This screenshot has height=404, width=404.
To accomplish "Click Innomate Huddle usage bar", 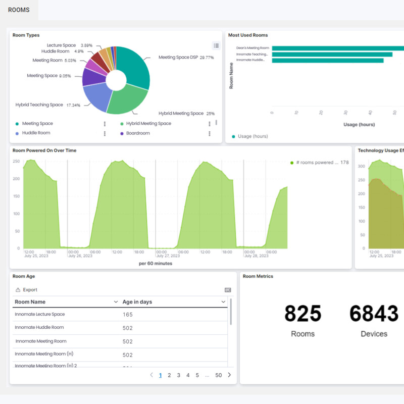I will pyautogui.click(x=328, y=61).
